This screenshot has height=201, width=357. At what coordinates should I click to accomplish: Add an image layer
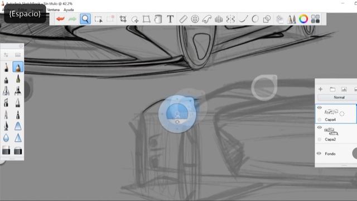pos(344,89)
